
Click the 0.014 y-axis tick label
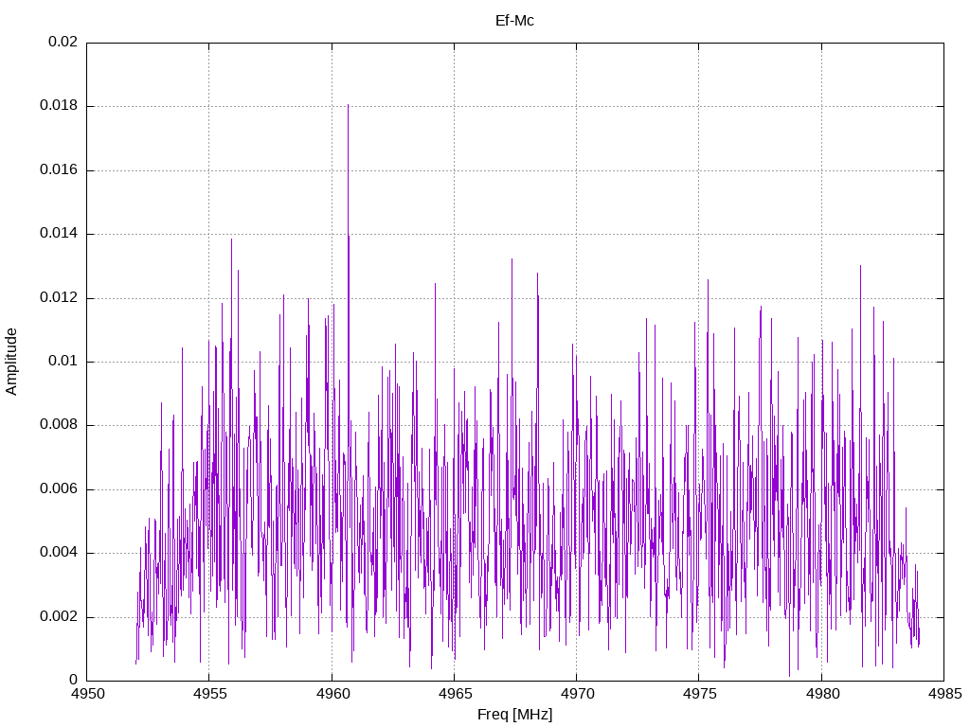[59, 234]
